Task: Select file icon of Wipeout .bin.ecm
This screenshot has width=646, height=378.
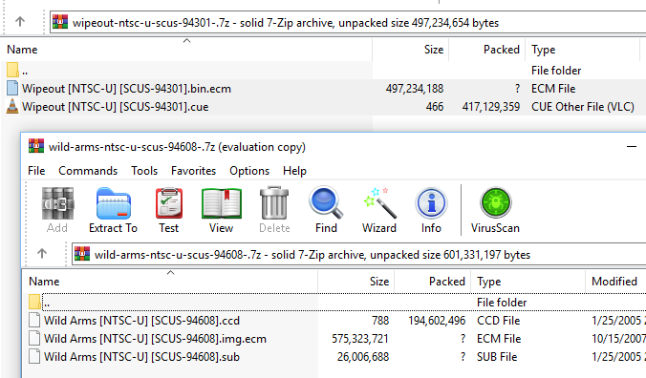Action: click(x=12, y=88)
